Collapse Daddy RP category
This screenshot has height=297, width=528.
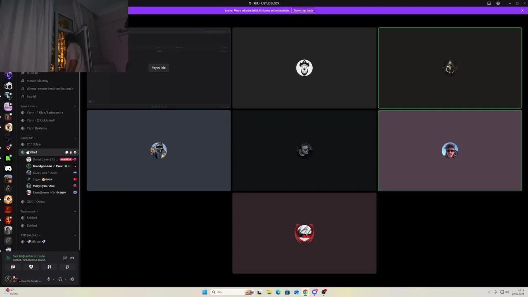tap(28, 138)
